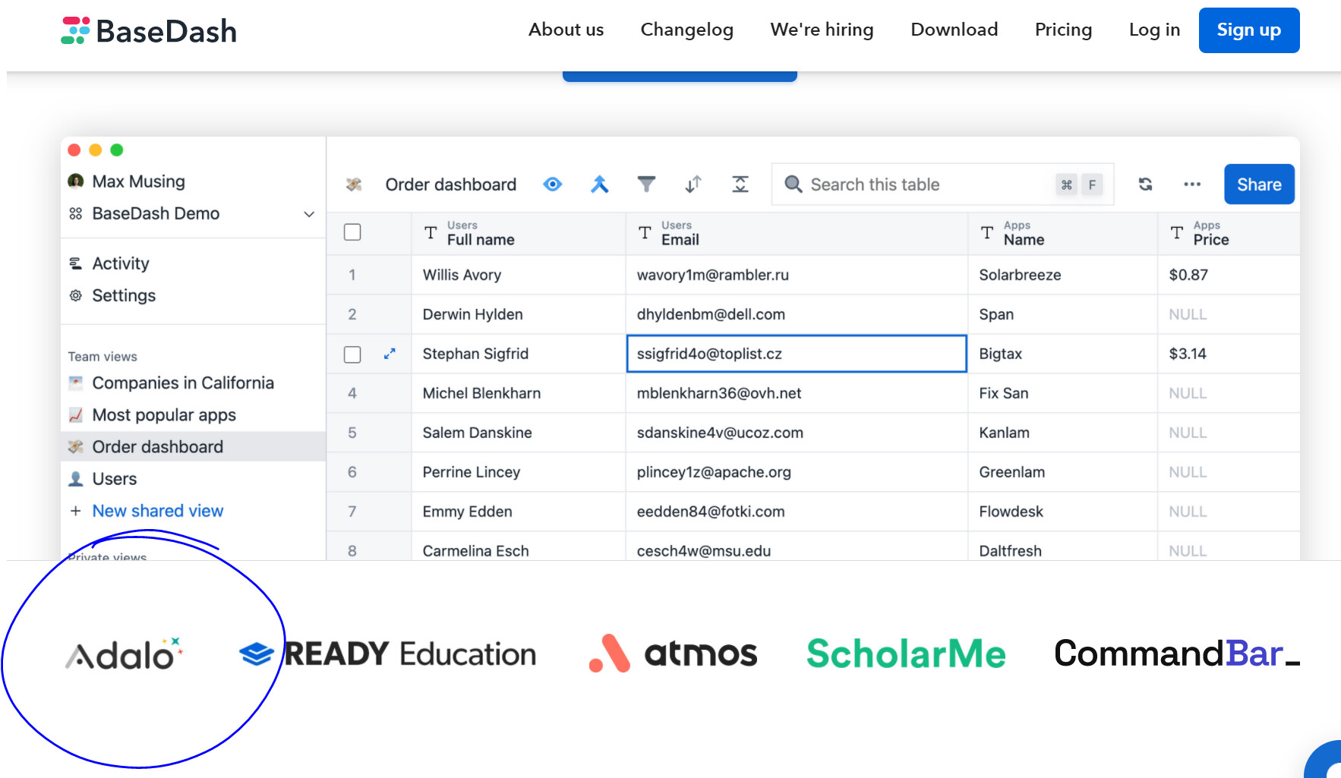Check the Stephan Sigfrid row checkbox
1341x778 pixels.
point(352,354)
